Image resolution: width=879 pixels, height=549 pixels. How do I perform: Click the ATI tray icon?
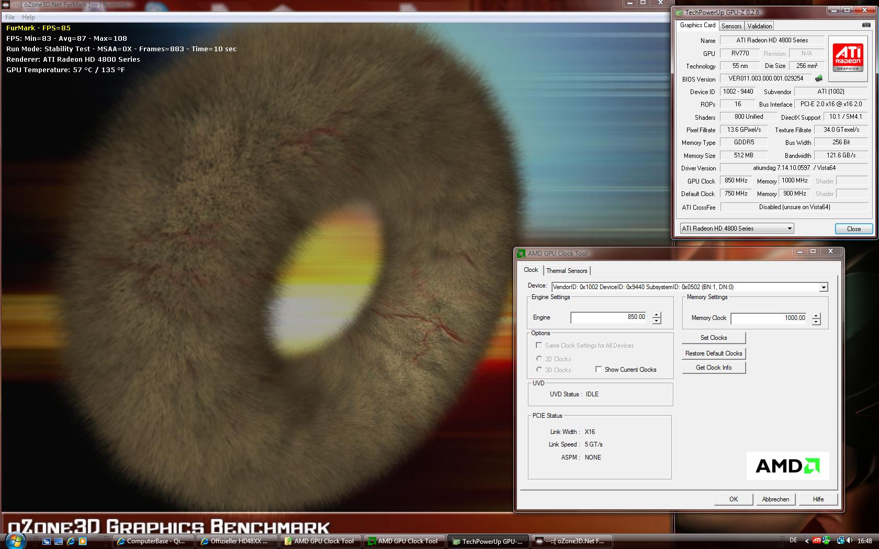[817, 541]
